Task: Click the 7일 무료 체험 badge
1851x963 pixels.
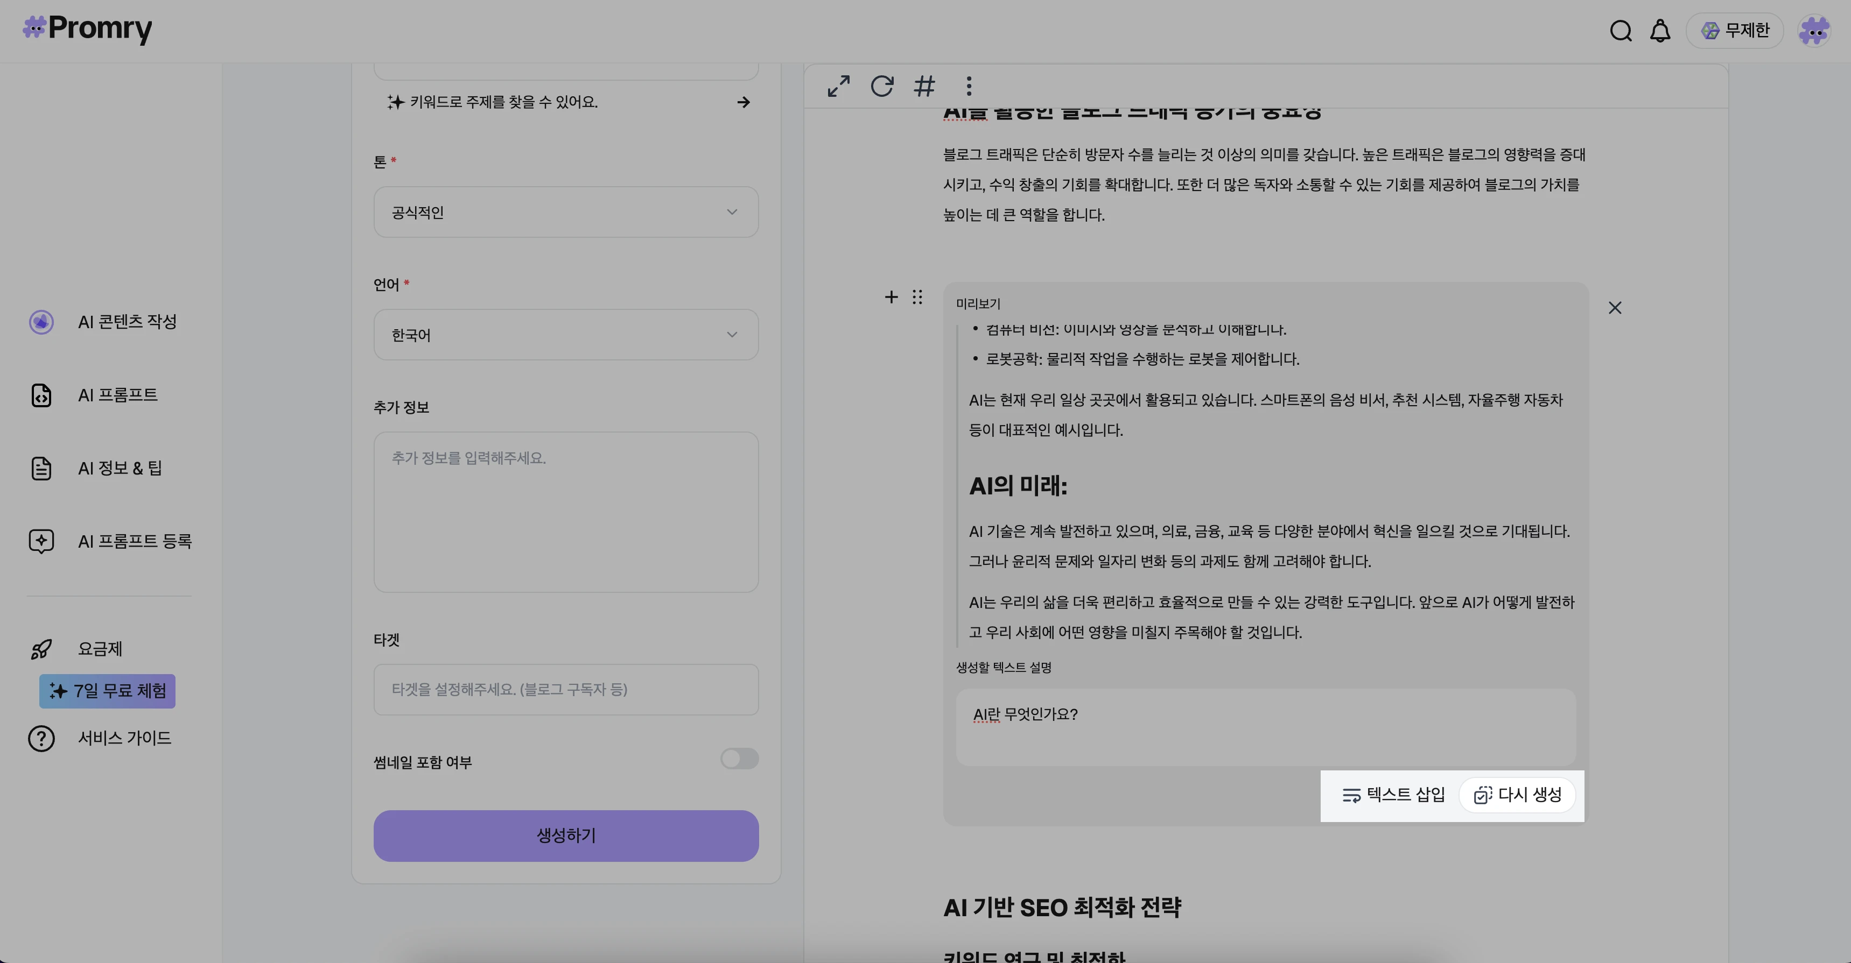Action: pyautogui.click(x=107, y=691)
